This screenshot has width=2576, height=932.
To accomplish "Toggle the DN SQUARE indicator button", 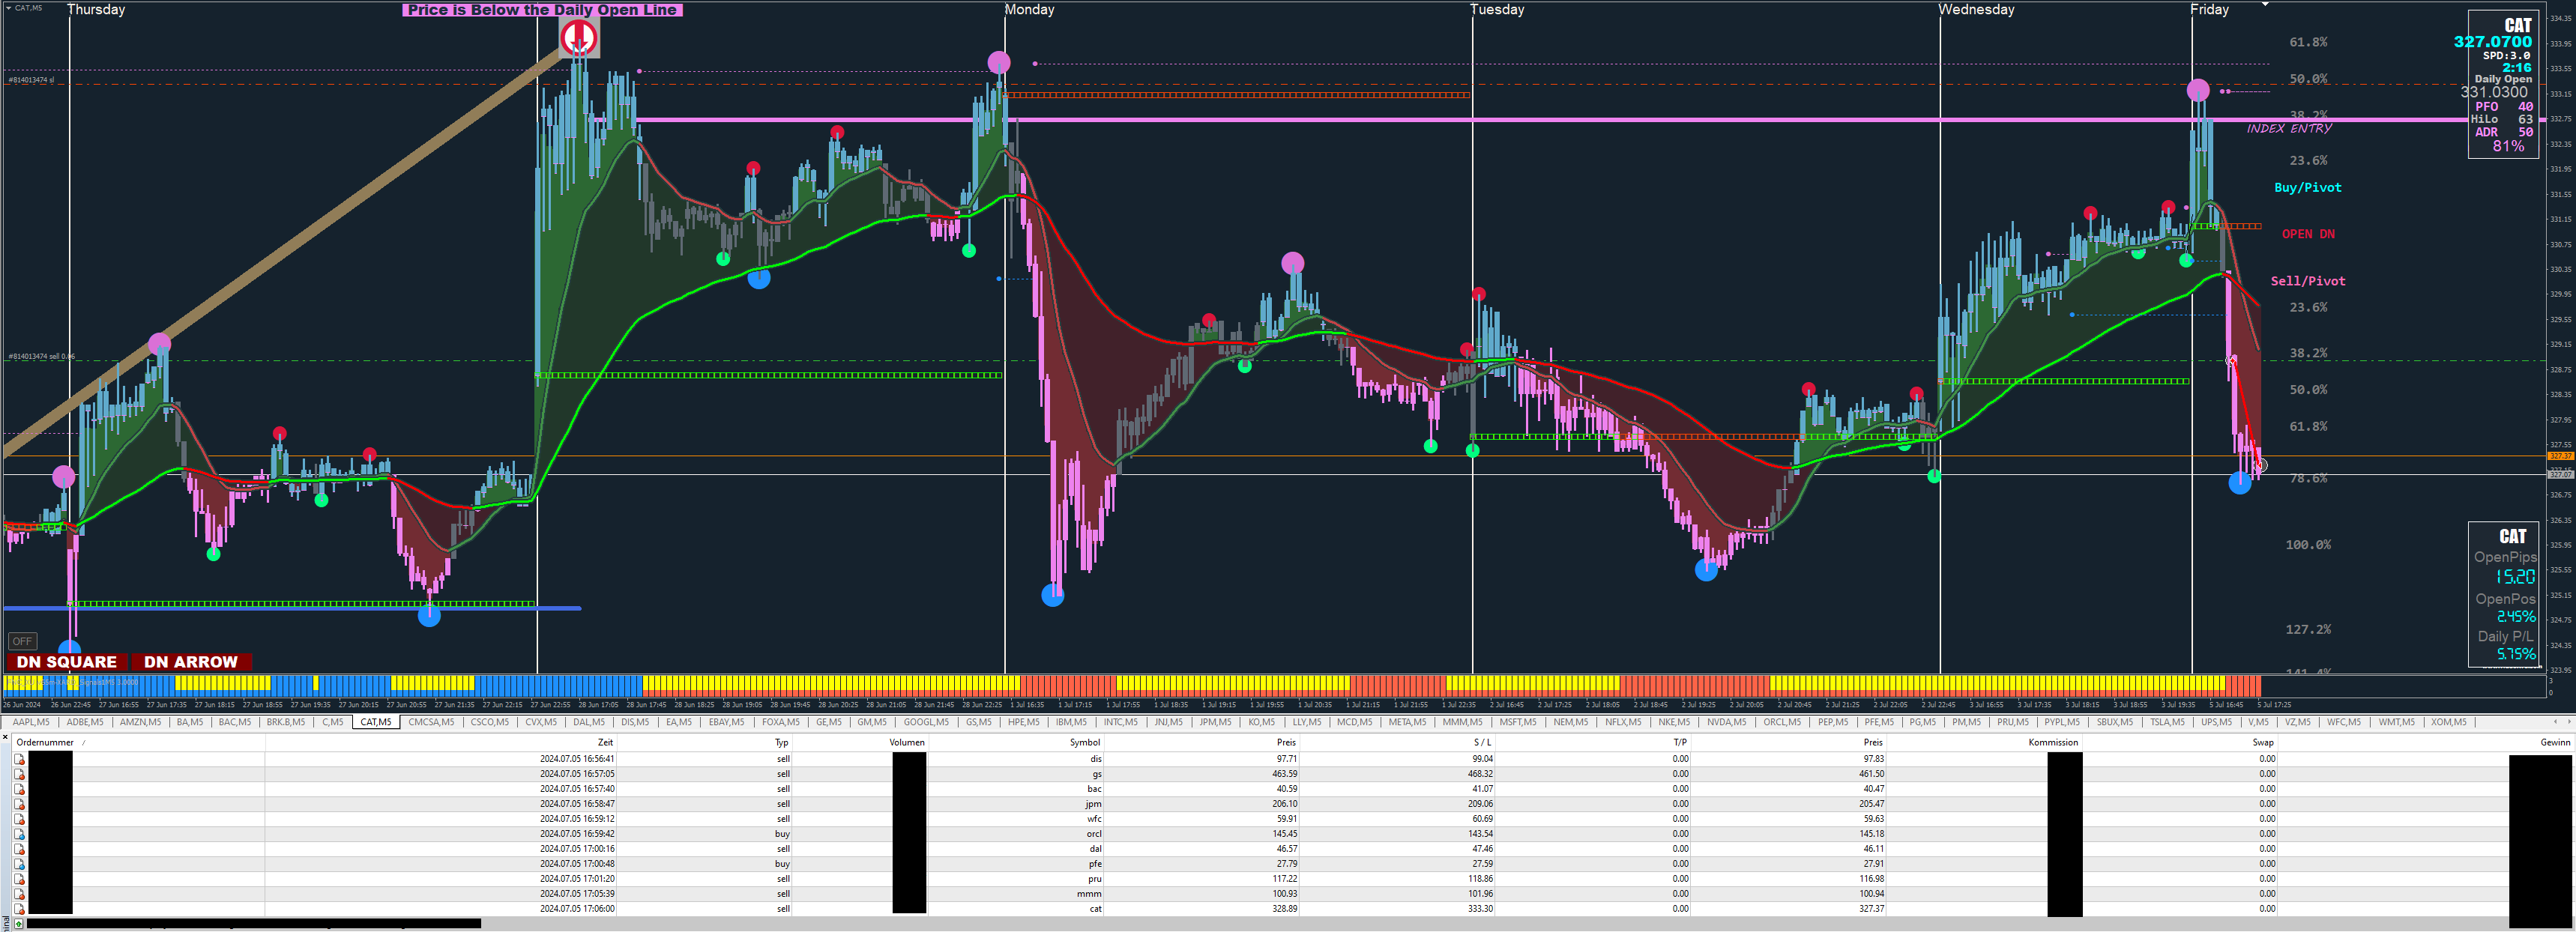I will [x=66, y=662].
